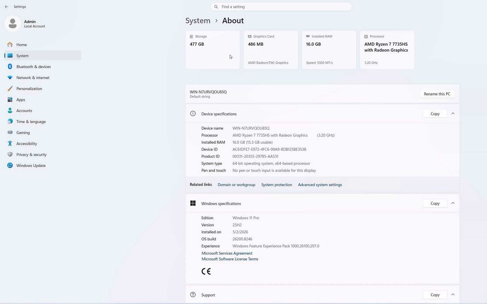Click System in the breadcrumb
Viewport: 487px width, 304px height.
[x=198, y=20]
